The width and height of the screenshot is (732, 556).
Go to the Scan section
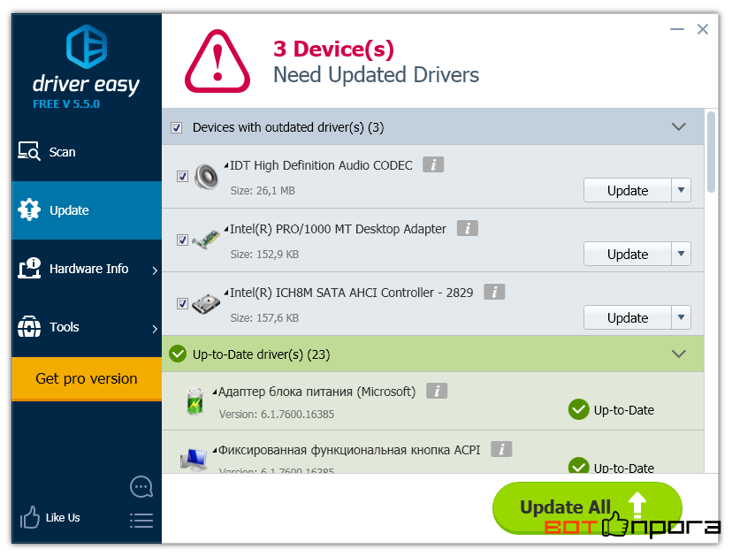tap(87, 152)
